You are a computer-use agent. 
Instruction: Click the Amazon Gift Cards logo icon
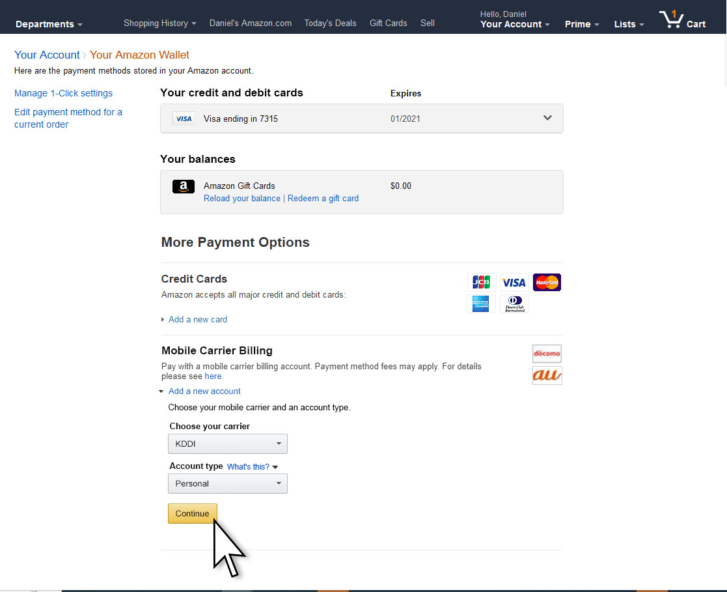pos(184,187)
